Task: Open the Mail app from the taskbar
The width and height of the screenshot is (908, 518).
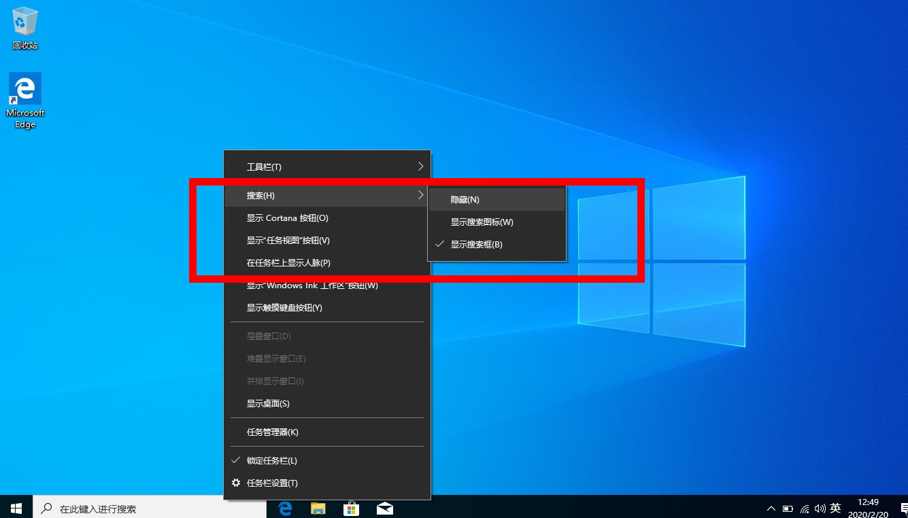Action: 384,508
